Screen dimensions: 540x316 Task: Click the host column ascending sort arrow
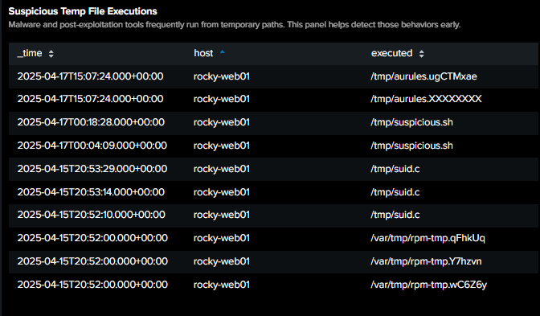[x=222, y=52]
